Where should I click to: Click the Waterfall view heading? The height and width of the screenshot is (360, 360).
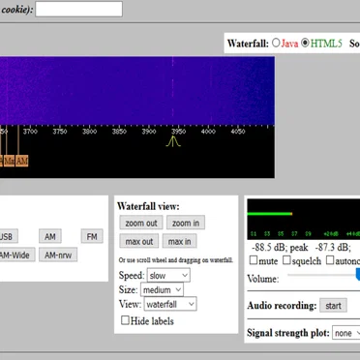click(148, 206)
